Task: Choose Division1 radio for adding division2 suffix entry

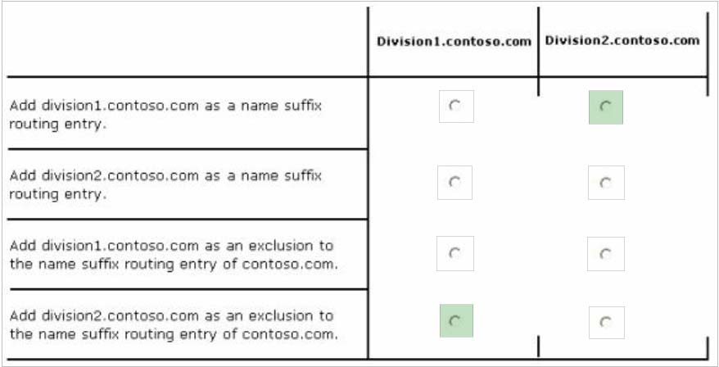Action: click(x=454, y=182)
